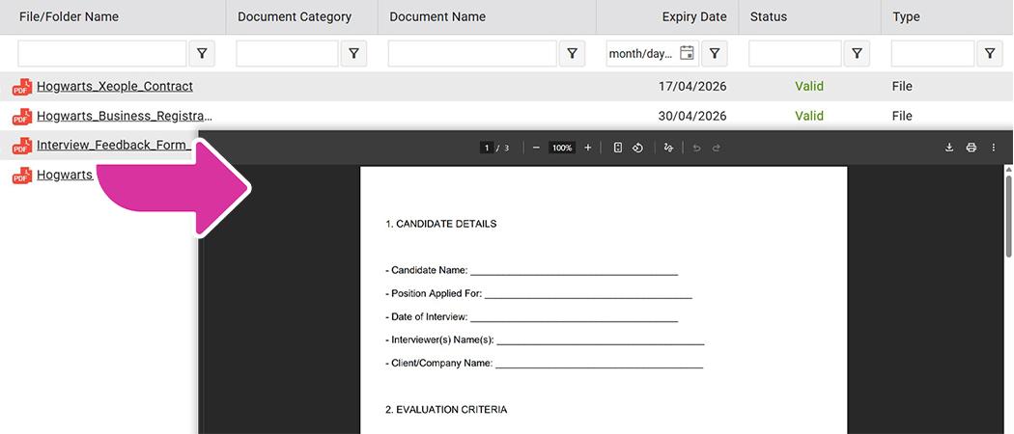The width and height of the screenshot is (1014, 434).
Task: Sort by File/Folder Name column header
Action: [x=69, y=16]
